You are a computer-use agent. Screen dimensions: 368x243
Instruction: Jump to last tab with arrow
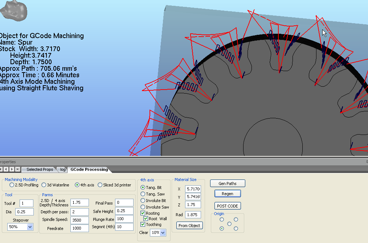[17, 169]
